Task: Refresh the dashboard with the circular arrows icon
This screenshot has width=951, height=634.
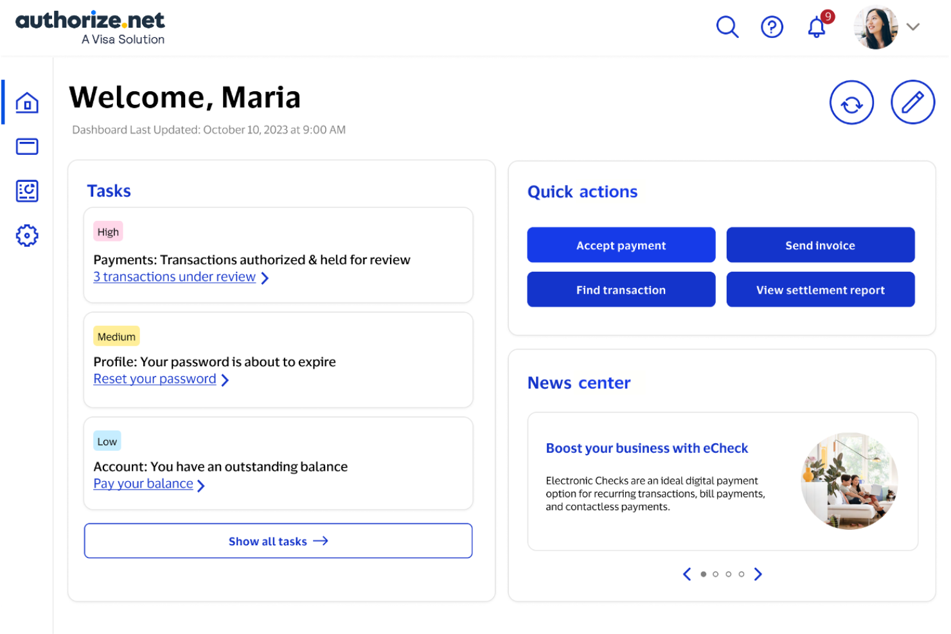Action: [x=851, y=101]
